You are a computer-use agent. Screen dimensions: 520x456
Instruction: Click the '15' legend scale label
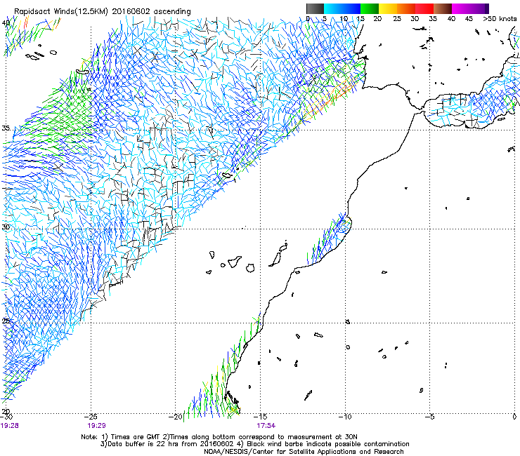pos(360,18)
